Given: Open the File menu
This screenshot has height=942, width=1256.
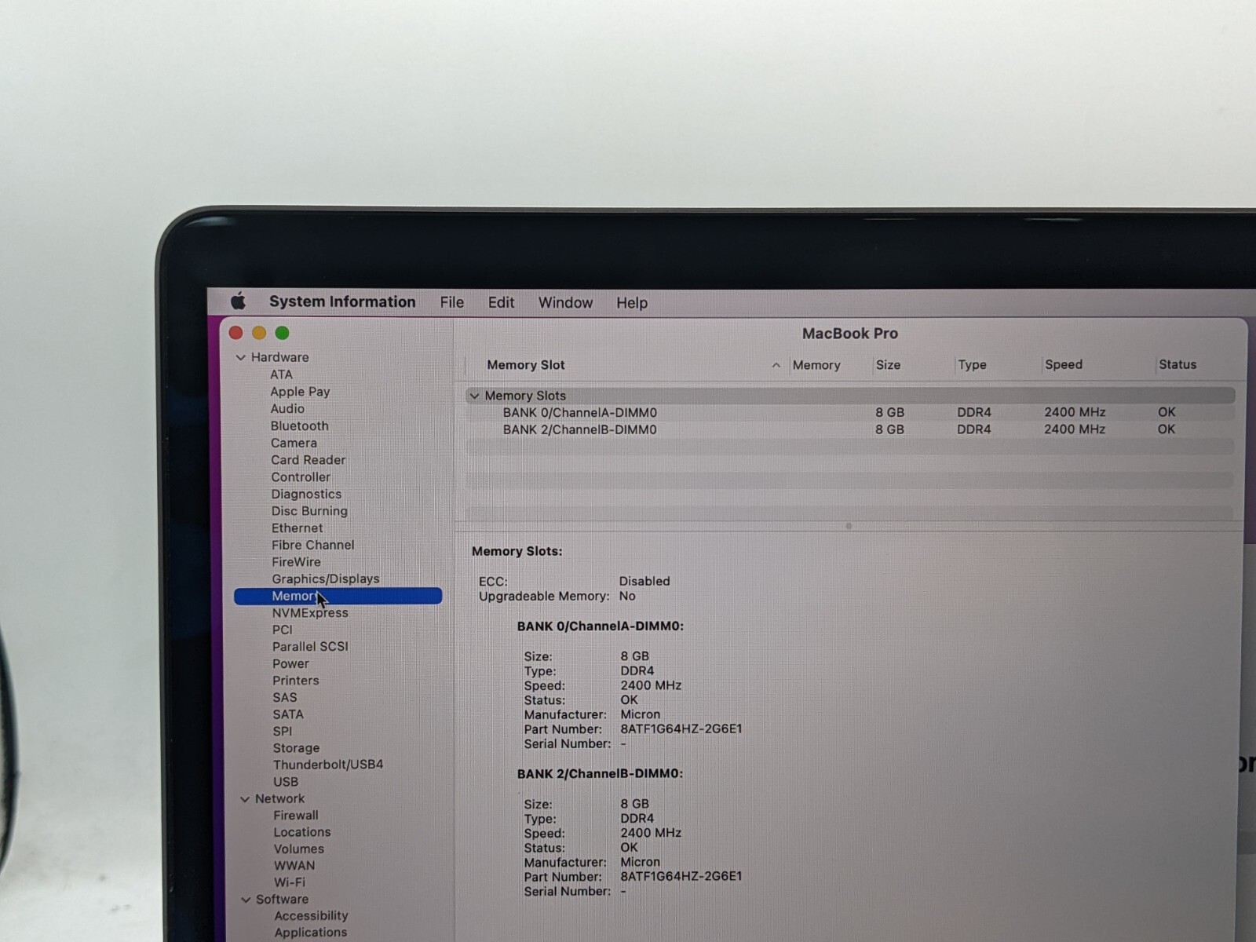Looking at the screenshot, I should point(451,302).
